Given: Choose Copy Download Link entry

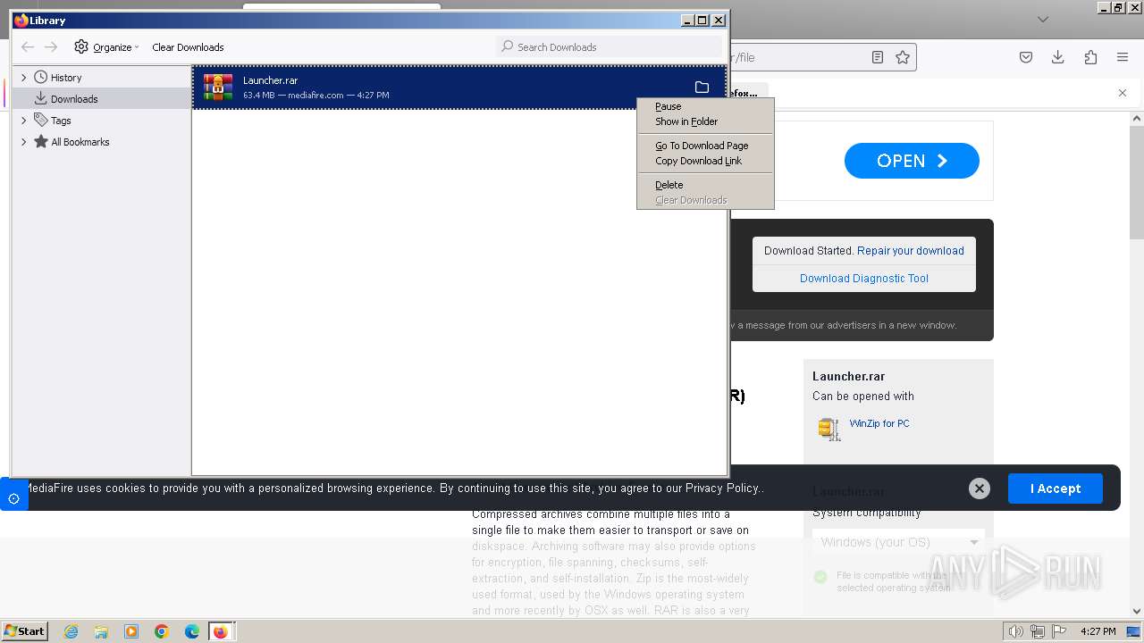Looking at the screenshot, I should click(x=705, y=161).
